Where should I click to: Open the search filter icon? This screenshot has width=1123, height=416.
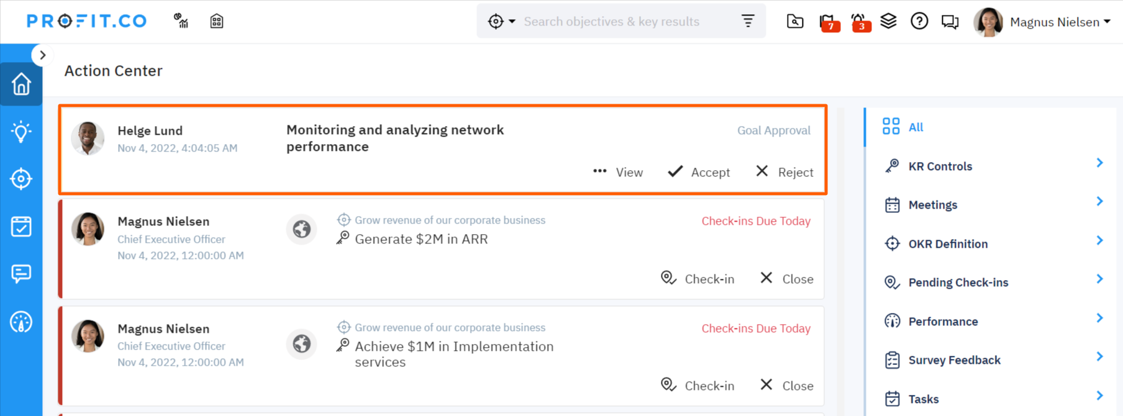tap(748, 22)
